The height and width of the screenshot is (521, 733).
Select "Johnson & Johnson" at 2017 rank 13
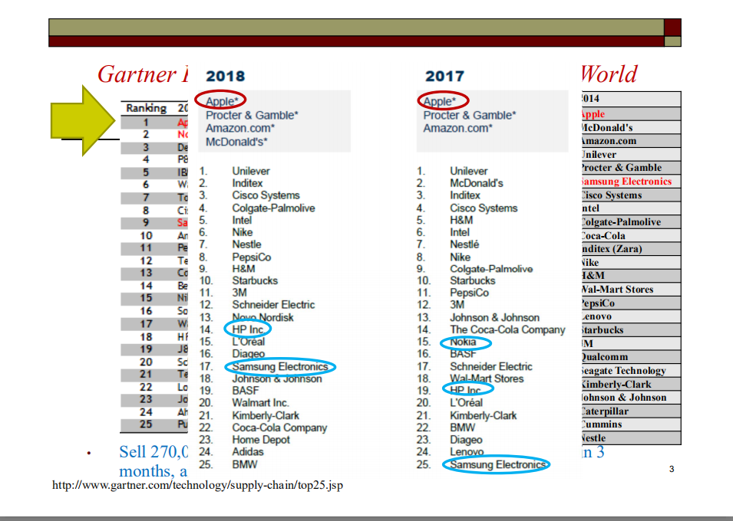tap(494, 317)
